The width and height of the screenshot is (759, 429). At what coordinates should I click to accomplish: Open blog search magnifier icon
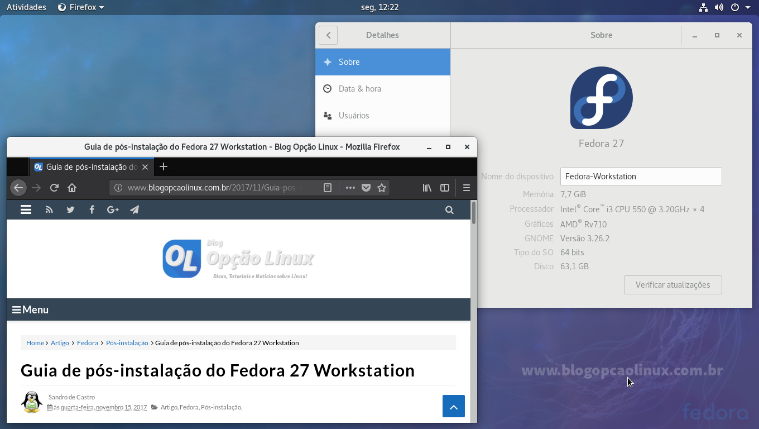[x=449, y=210]
